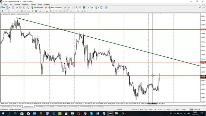Open the Справка menu

point(47,4)
